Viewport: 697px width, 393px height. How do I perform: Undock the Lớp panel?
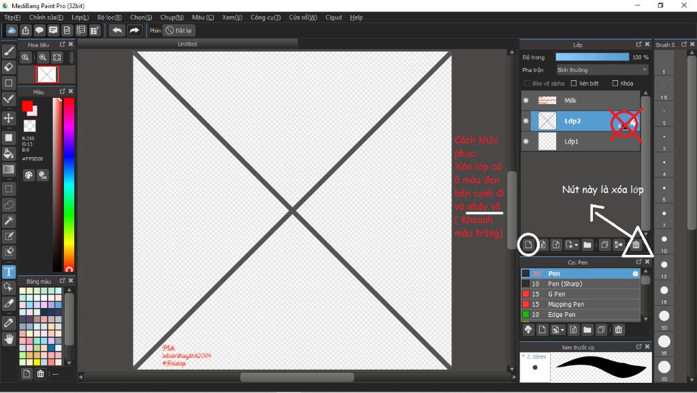(x=638, y=44)
